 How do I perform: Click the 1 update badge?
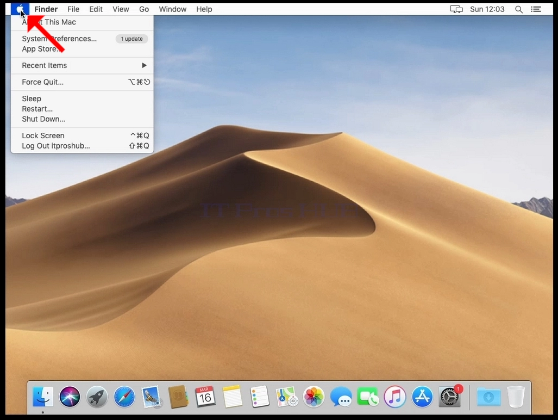131,39
